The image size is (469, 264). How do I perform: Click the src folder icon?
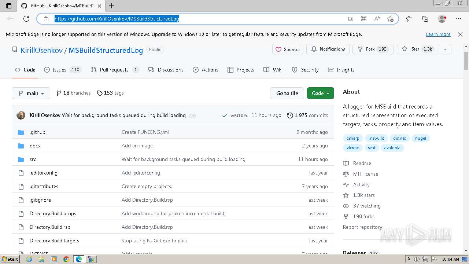tap(21, 159)
